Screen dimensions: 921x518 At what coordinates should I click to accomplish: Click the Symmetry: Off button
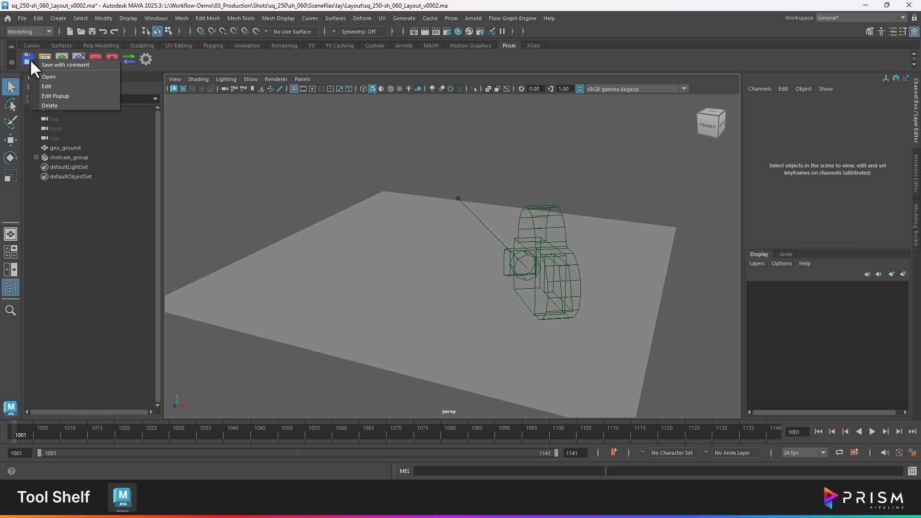point(359,32)
